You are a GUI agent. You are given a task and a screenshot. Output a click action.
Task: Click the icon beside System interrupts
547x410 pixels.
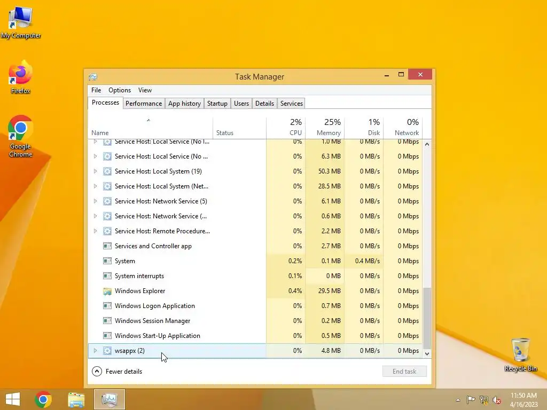point(107,276)
